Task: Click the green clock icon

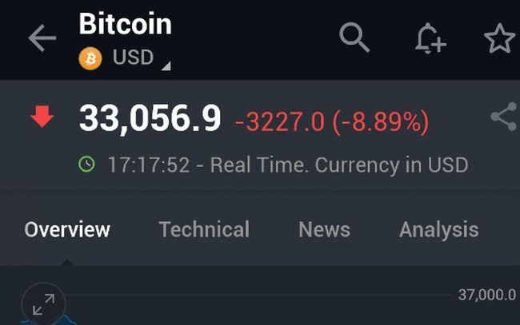Action: pyautogui.click(x=86, y=164)
